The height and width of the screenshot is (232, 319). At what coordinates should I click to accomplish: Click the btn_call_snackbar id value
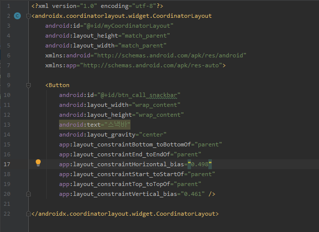point(139,95)
